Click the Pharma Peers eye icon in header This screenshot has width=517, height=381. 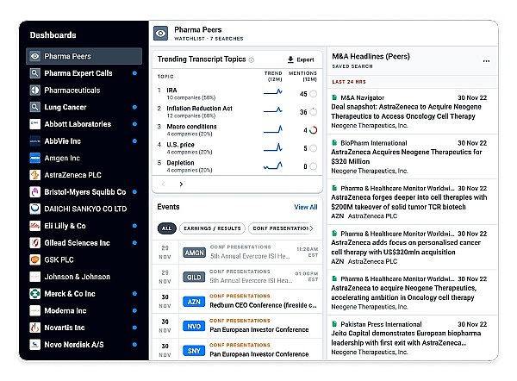click(x=161, y=33)
